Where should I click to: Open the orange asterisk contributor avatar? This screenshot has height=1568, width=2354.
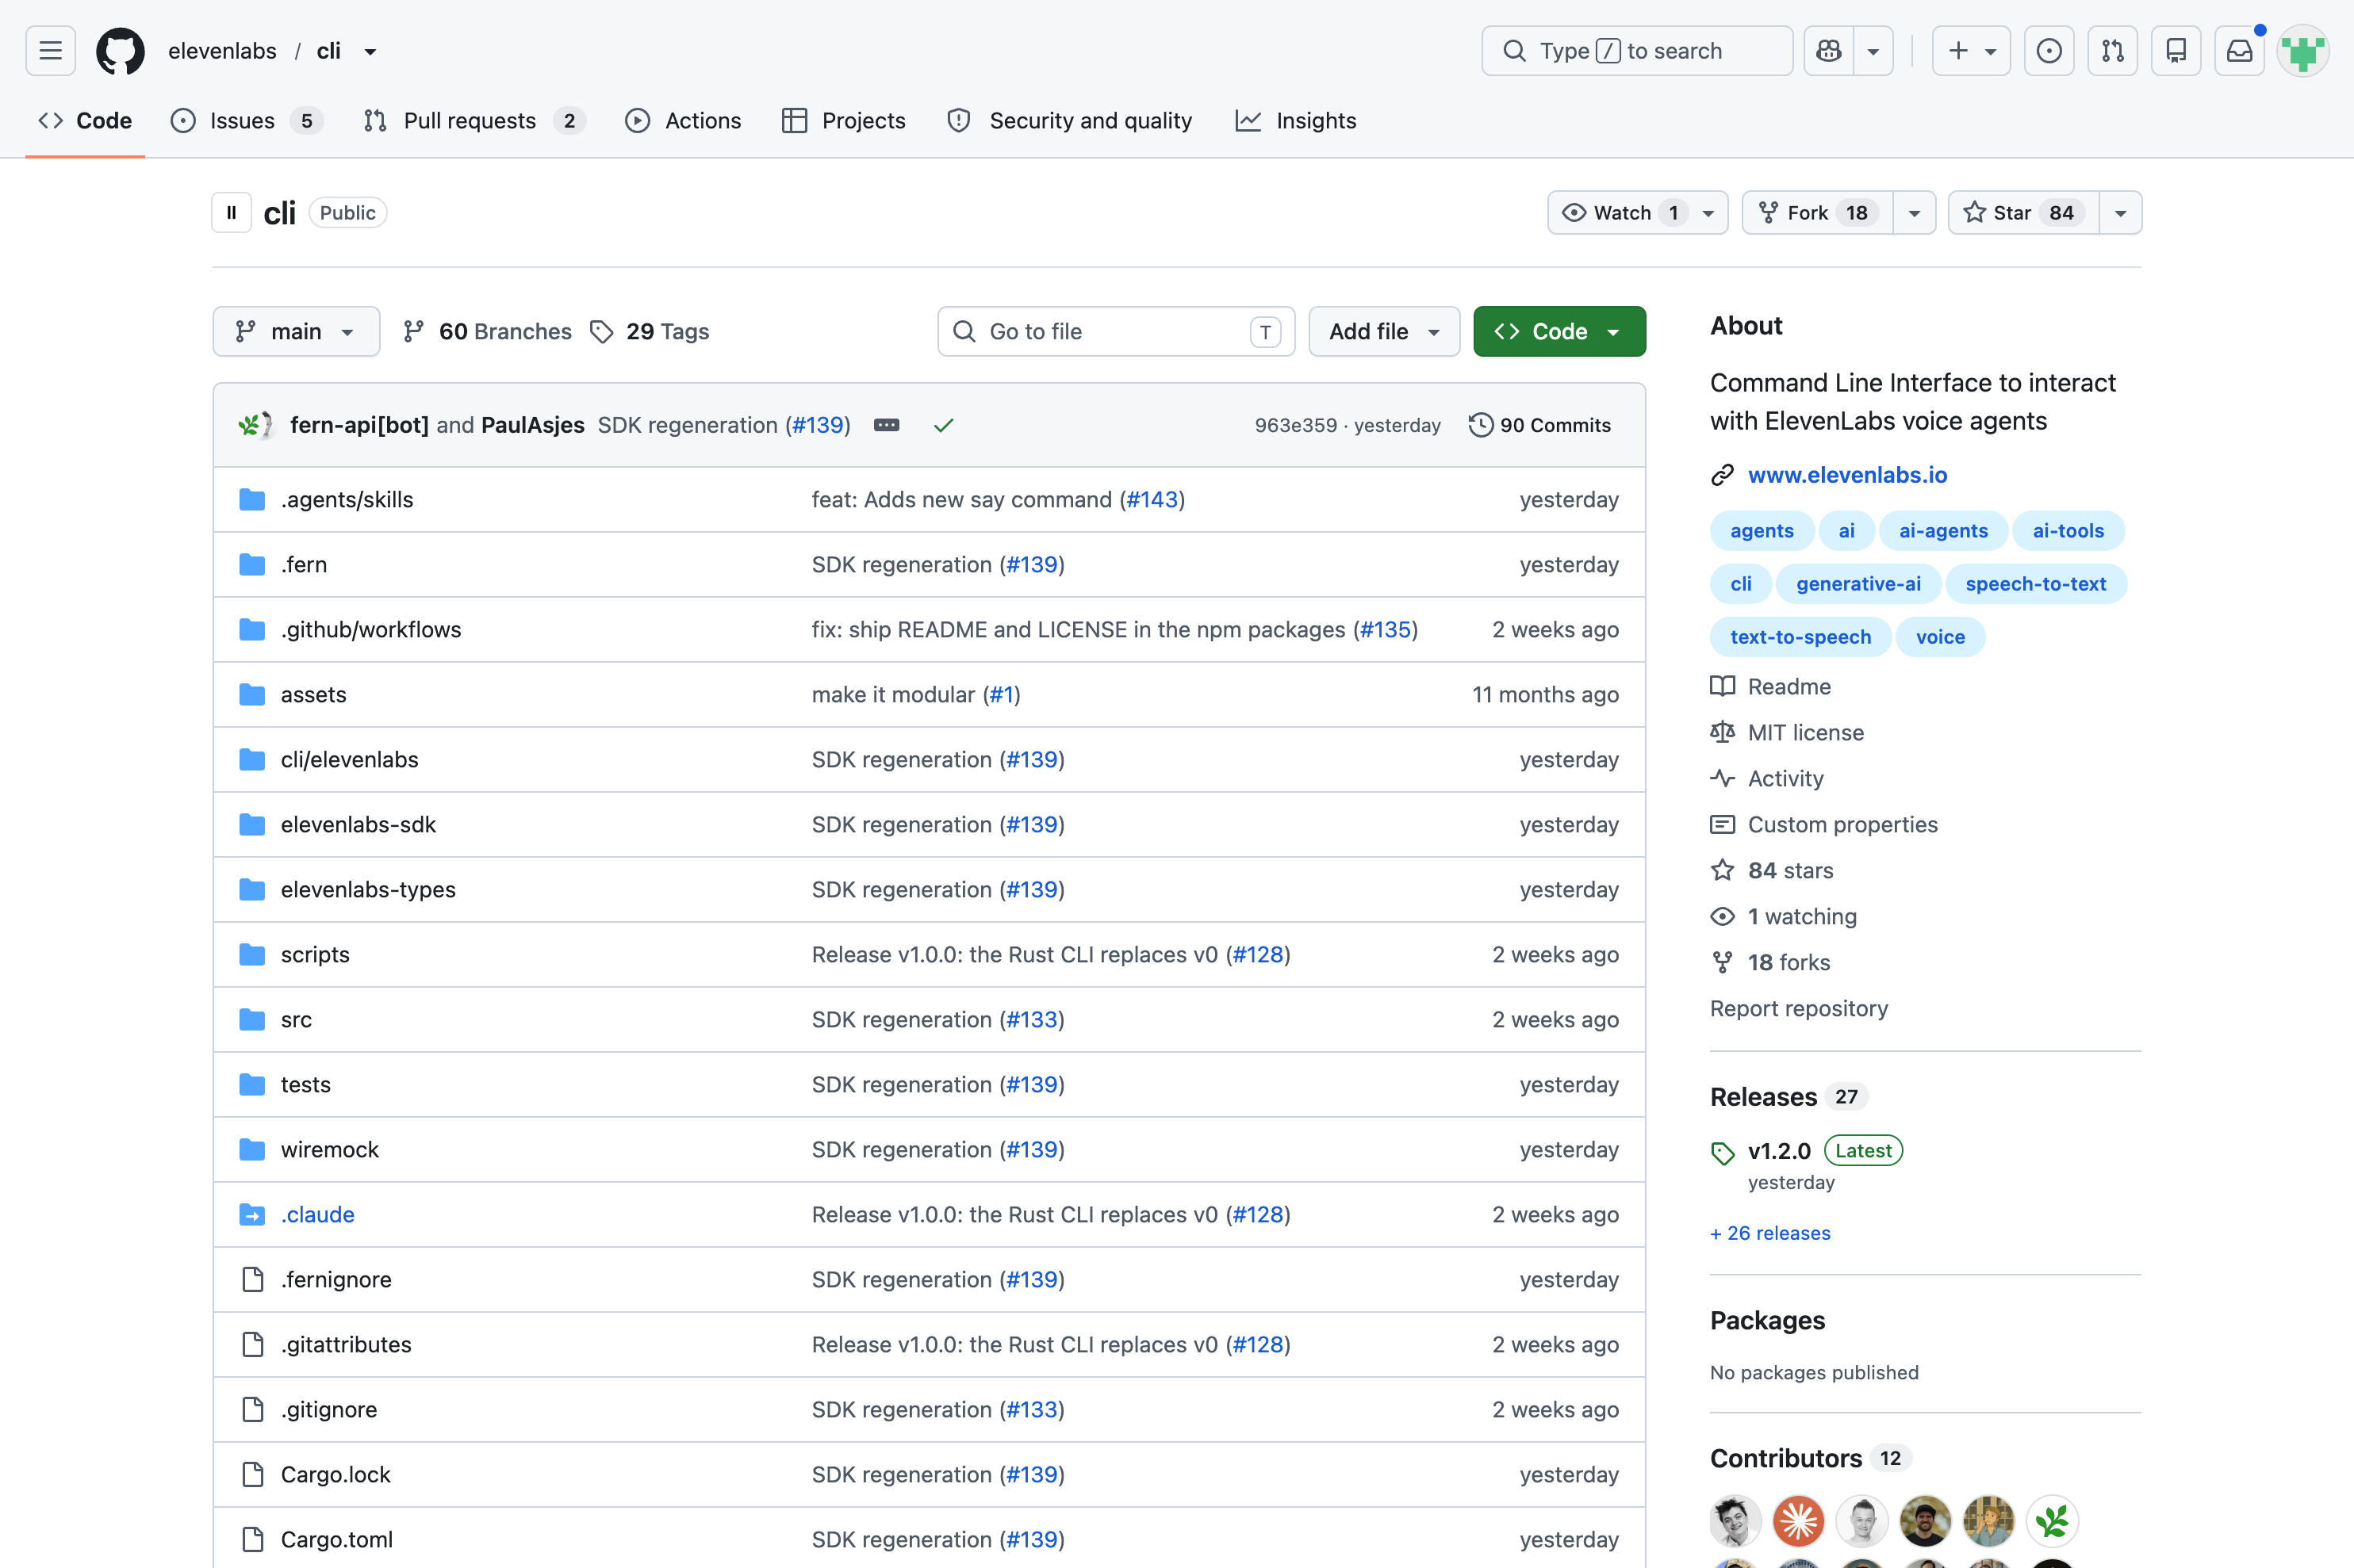1798,1520
